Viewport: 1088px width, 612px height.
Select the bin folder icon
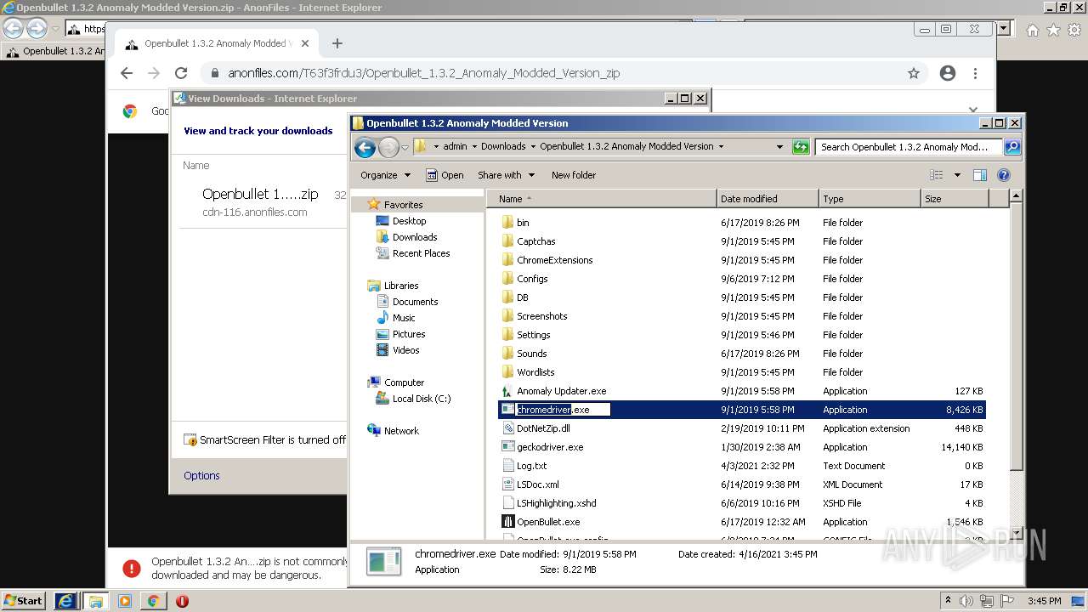(507, 223)
